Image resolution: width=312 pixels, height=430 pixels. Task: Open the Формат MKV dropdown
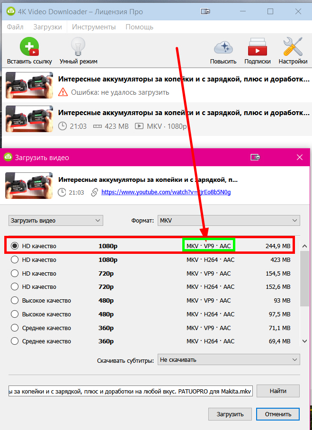click(229, 221)
